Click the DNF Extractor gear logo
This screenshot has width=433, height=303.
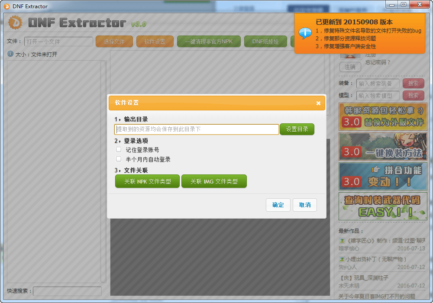pyautogui.click(x=15, y=23)
